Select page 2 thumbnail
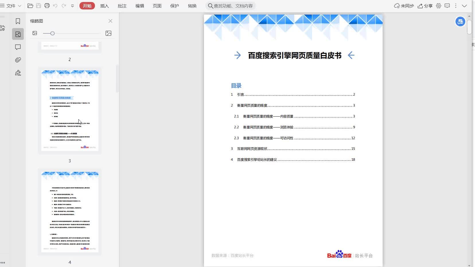 [70, 46]
